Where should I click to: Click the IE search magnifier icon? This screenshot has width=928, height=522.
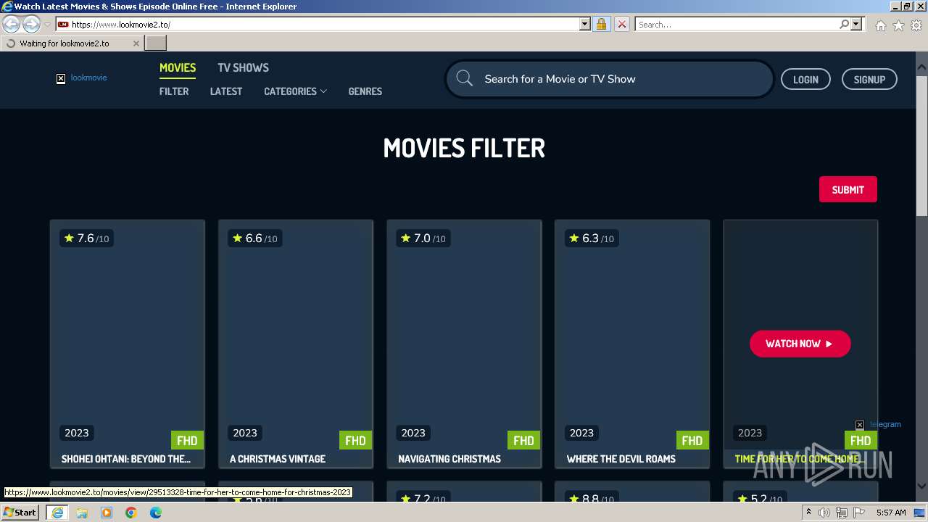click(844, 24)
